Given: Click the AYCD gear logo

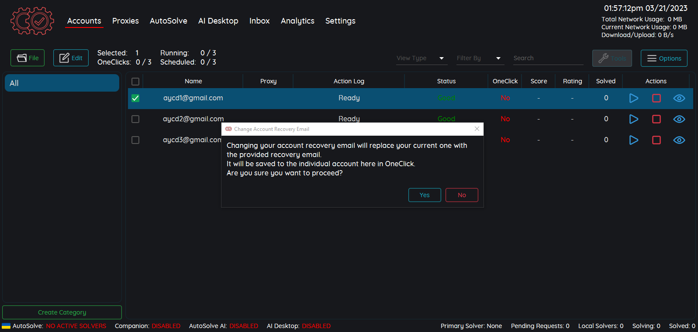Looking at the screenshot, I should (x=32, y=21).
